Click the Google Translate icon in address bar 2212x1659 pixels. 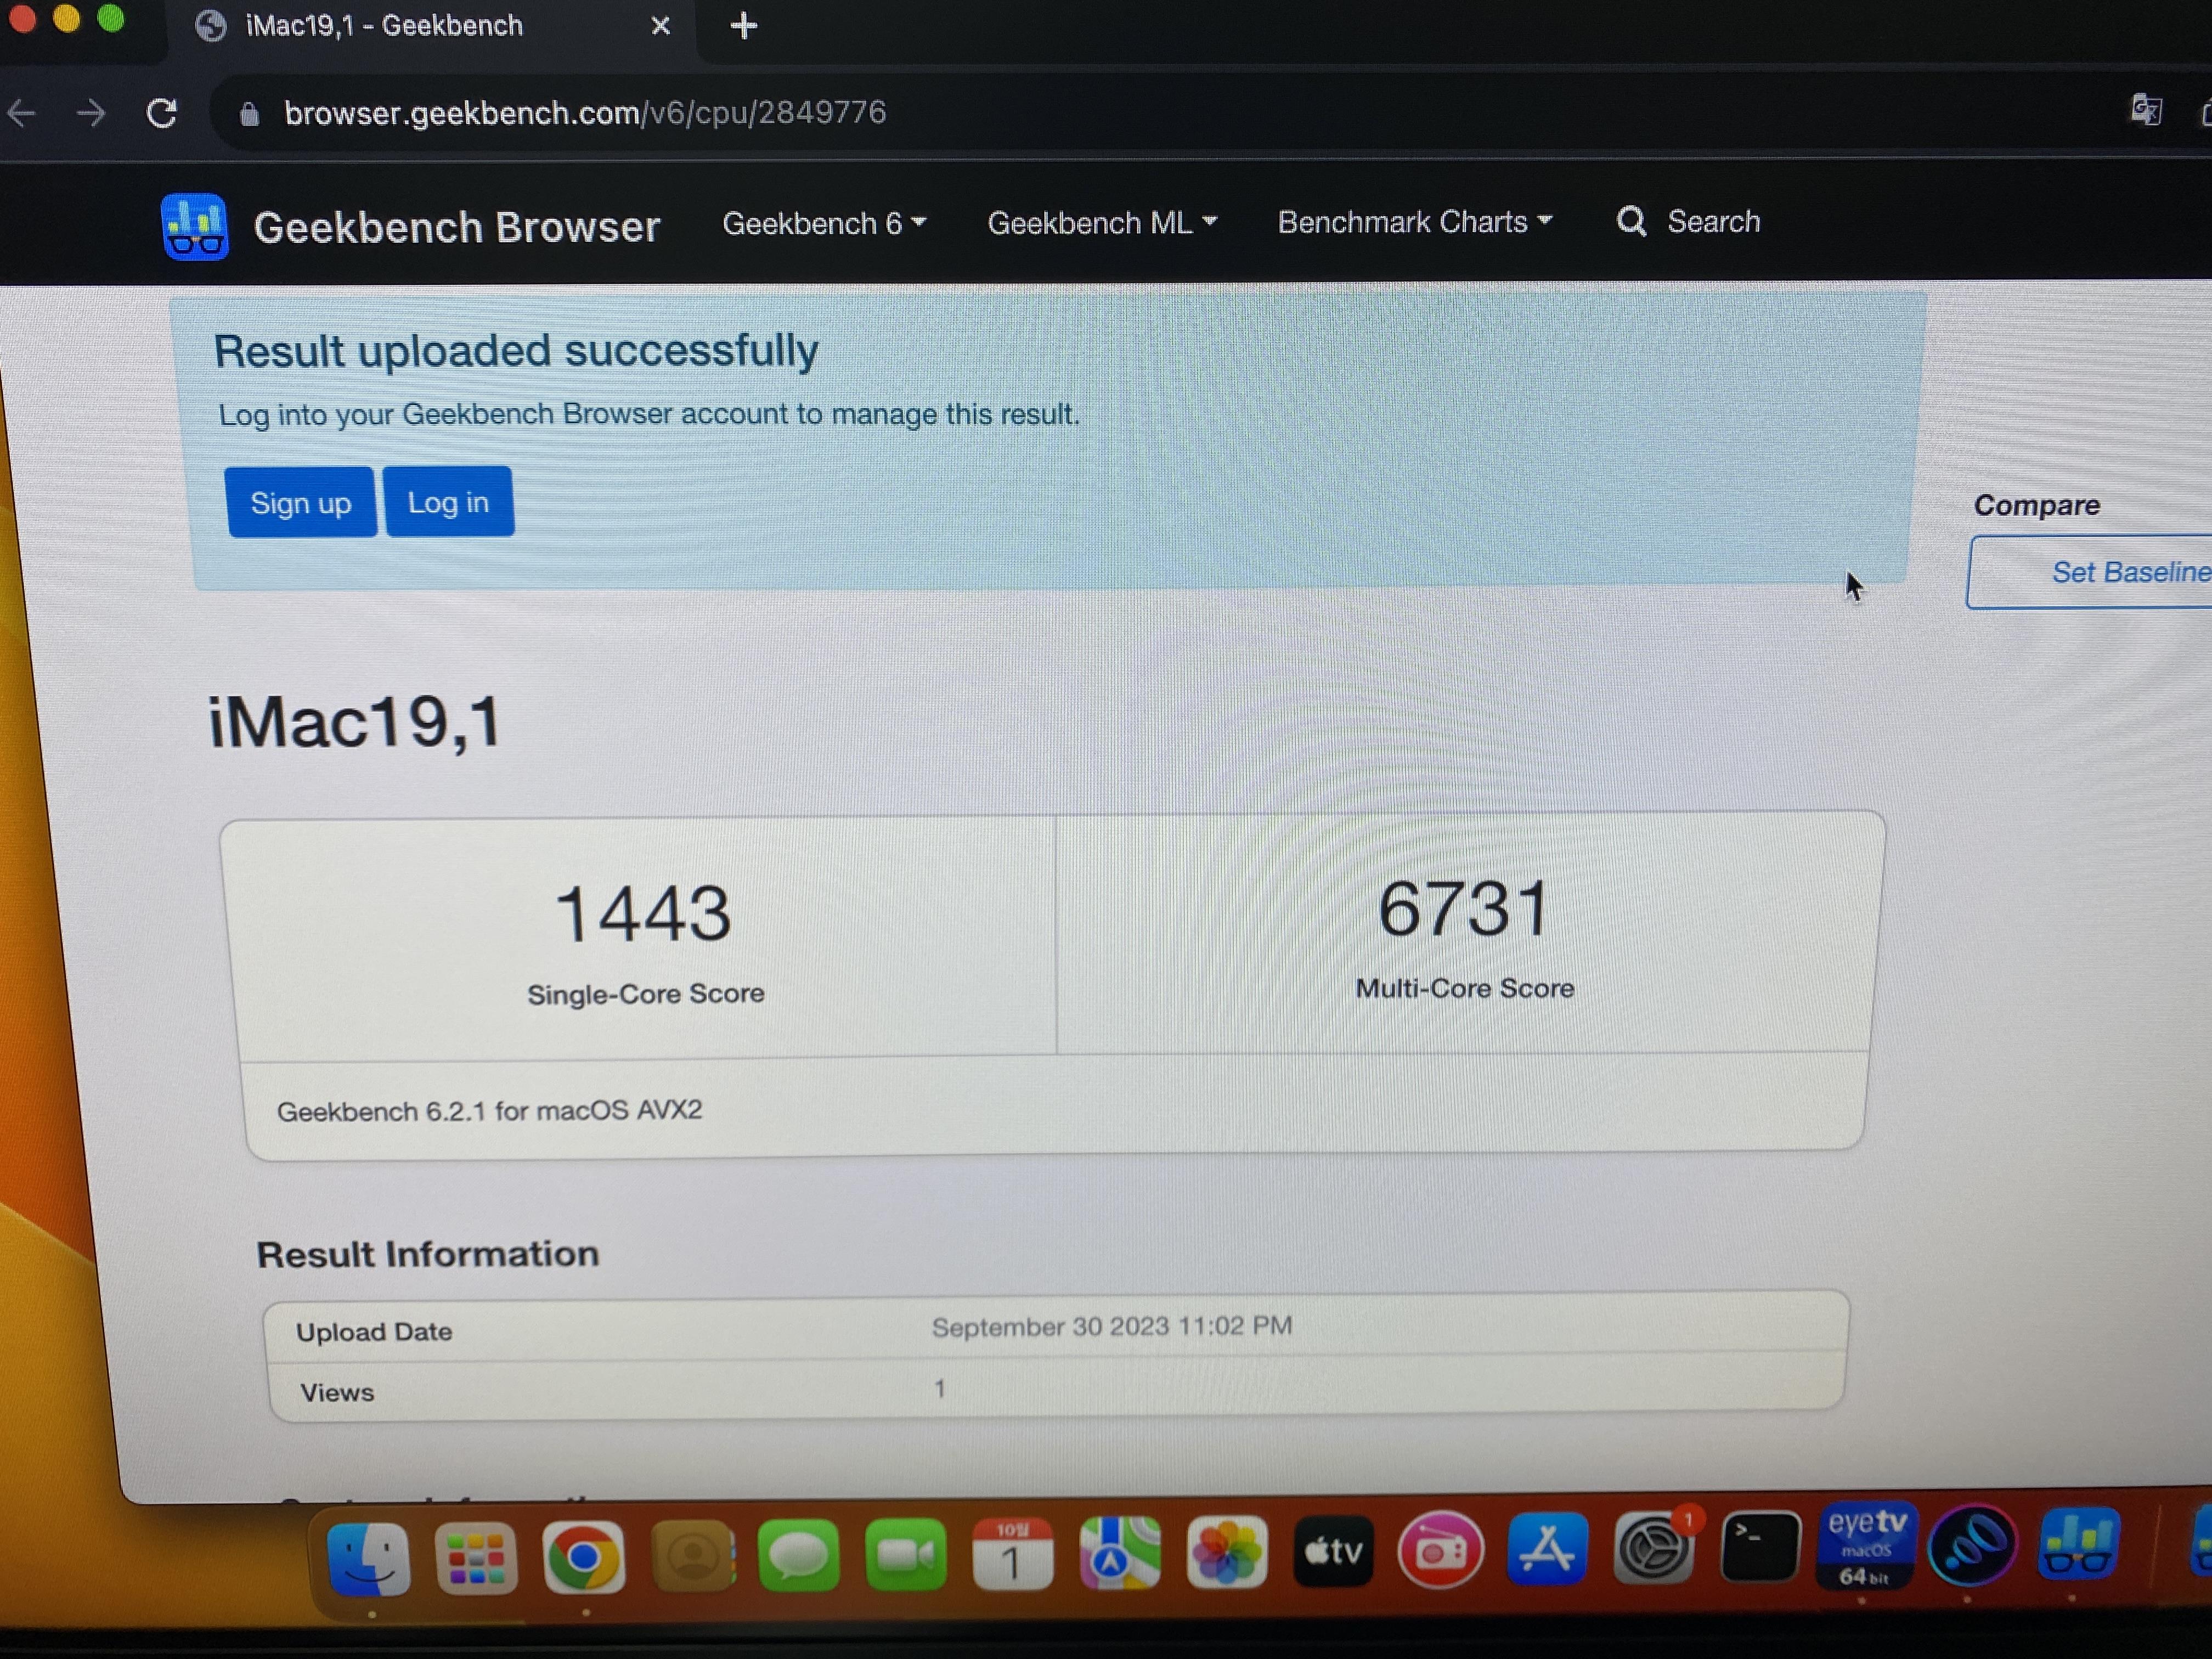[2146, 110]
